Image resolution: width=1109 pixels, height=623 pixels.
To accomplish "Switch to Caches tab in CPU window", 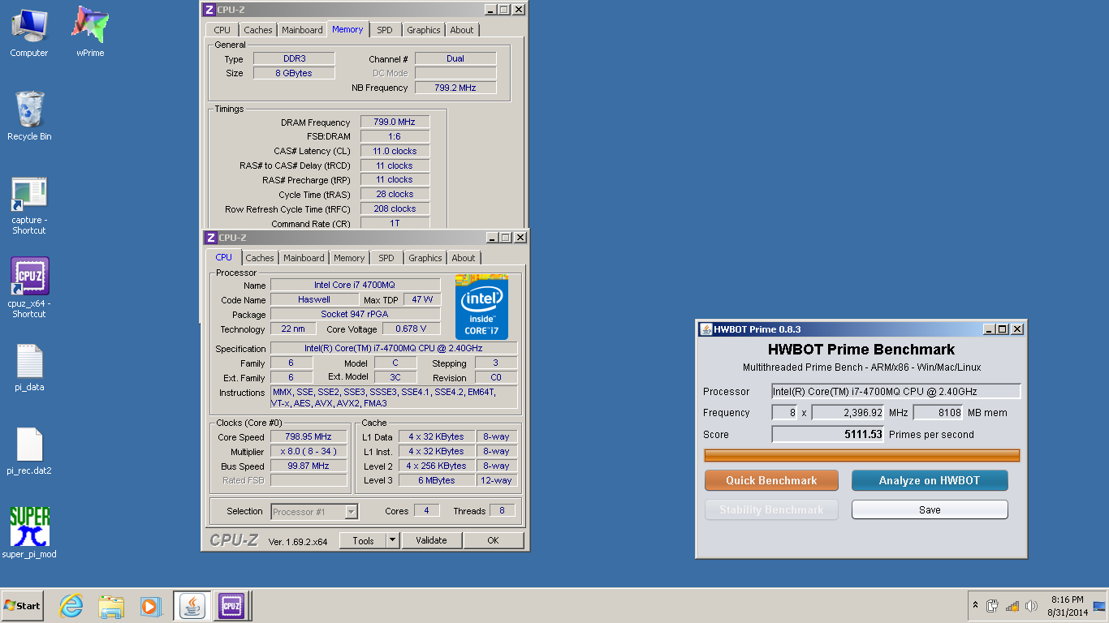I will 260,258.
